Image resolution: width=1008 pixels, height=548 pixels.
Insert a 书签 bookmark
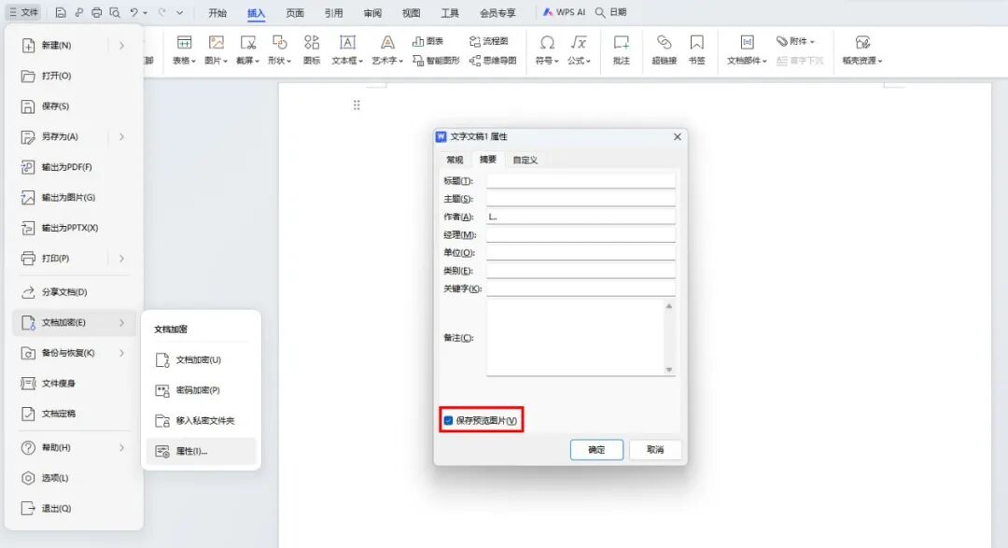coord(697,50)
